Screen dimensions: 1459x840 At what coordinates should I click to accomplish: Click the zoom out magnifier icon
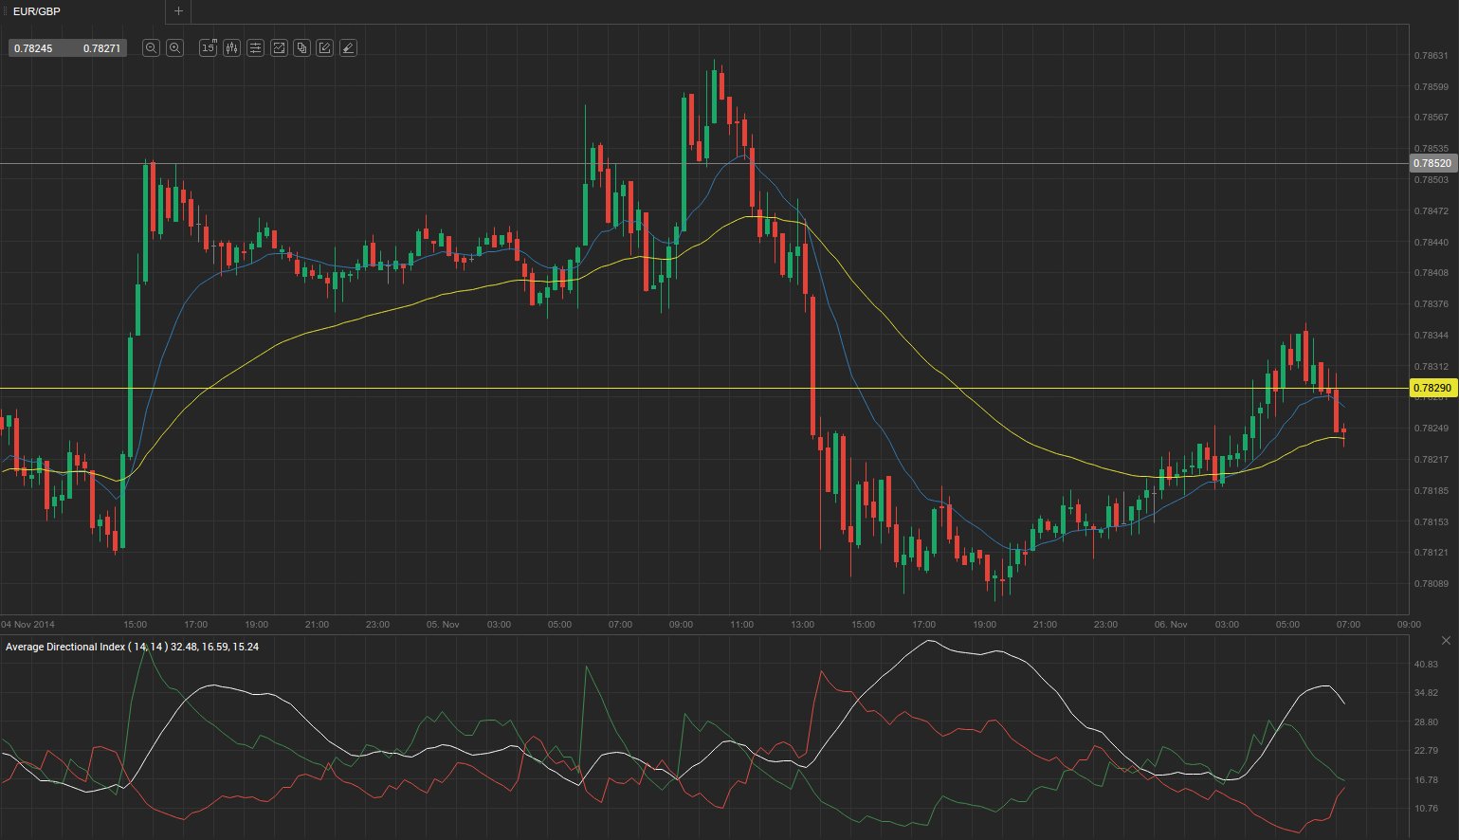pyautogui.click(x=151, y=47)
